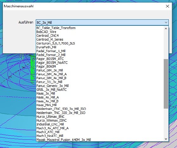Choose Fagor_8055M_ATC machine
Screen dimensions: 177x148
click(x=100, y=59)
